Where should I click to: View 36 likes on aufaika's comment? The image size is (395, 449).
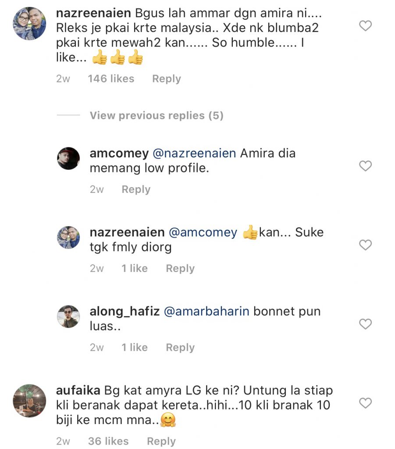tap(108, 441)
